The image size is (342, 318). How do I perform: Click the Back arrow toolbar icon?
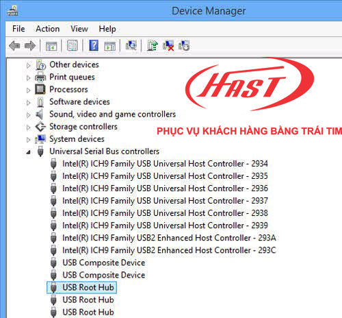point(14,46)
